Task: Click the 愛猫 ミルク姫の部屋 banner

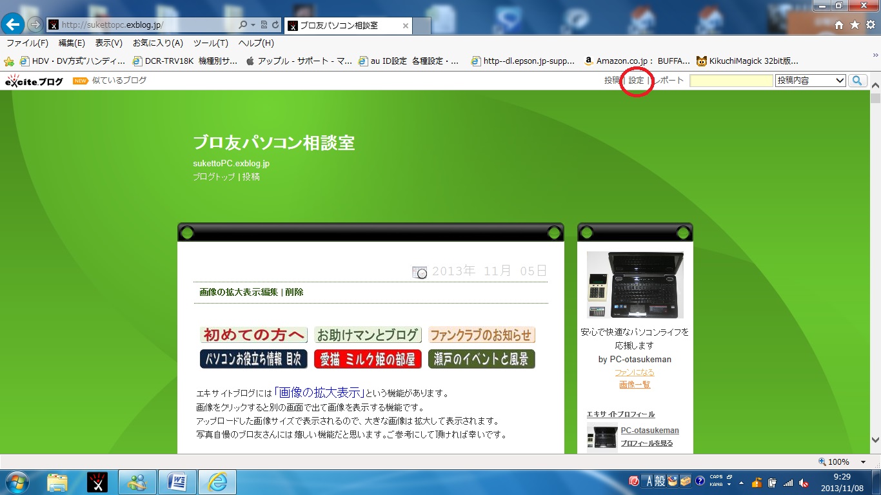Action: tap(368, 359)
